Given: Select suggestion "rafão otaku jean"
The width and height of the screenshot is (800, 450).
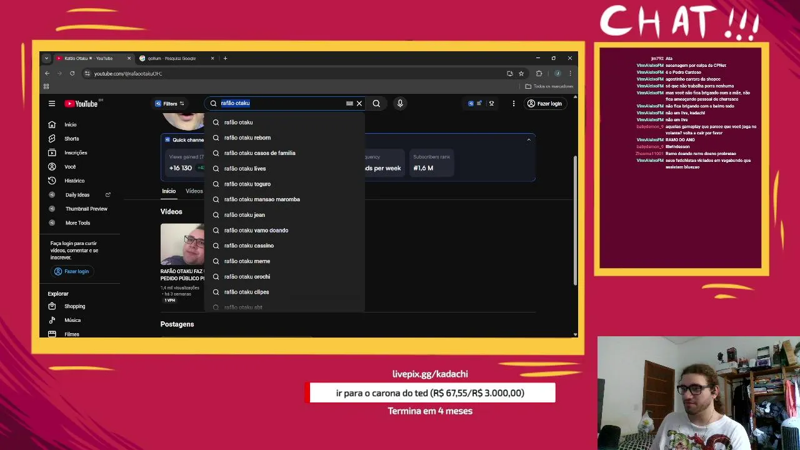Looking at the screenshot, I should tap(284, 215).
